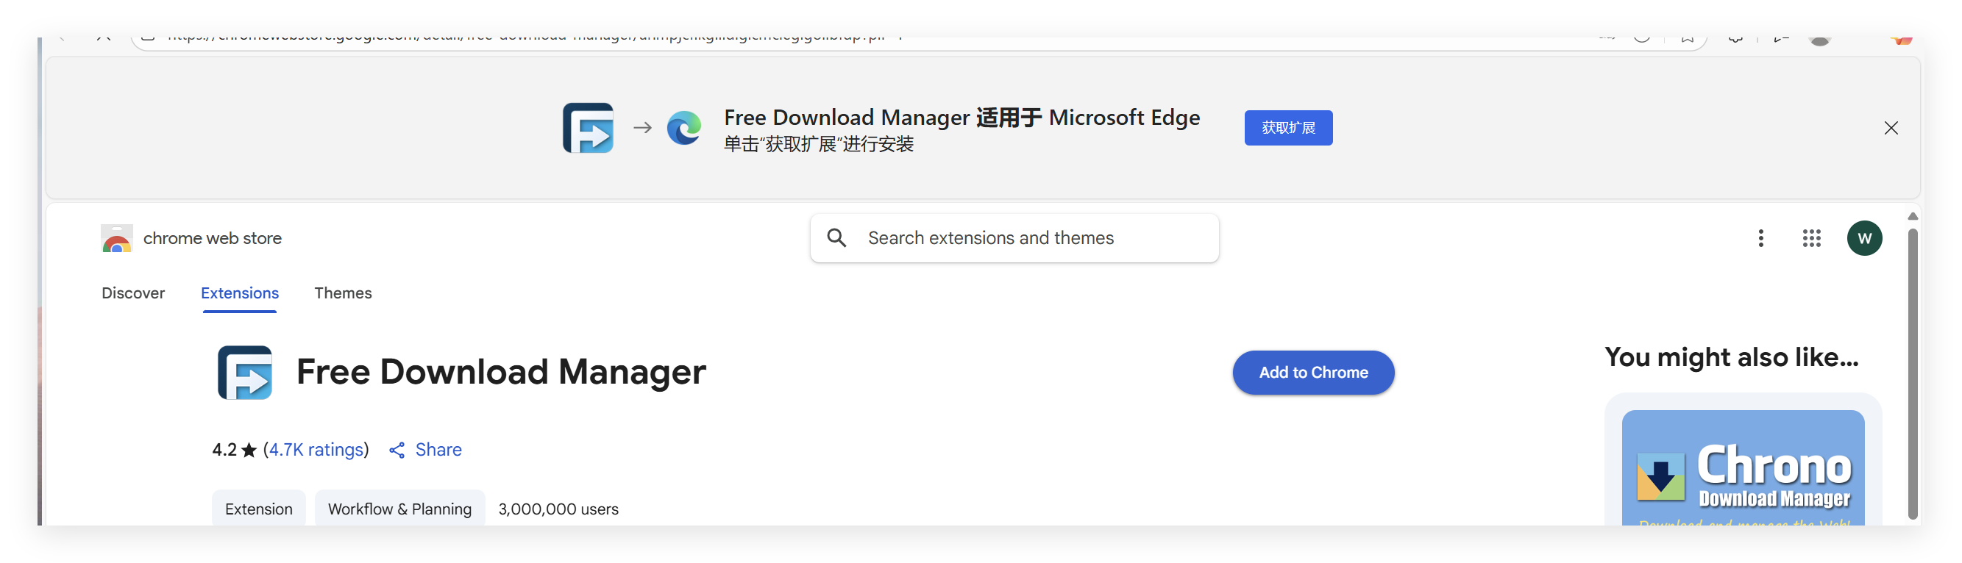Open the 4.7K ratings link

tap(316, 451)
